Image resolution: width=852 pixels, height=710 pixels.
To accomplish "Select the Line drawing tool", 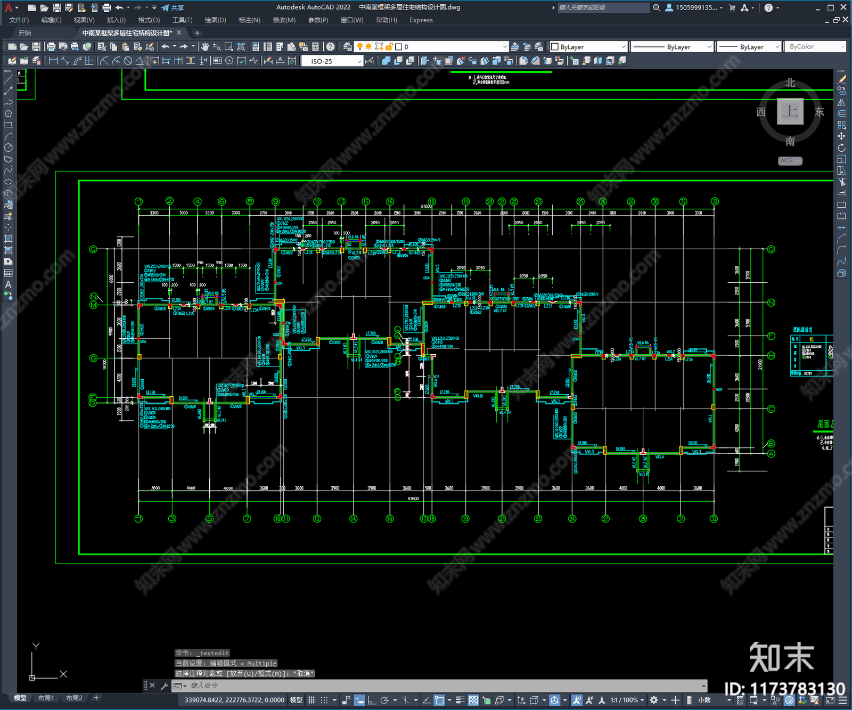I will (8, 79).
